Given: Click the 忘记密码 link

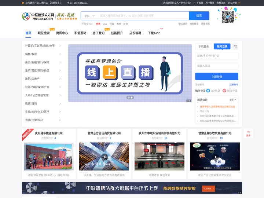Looking at the screenshot, I should [200, 85].
